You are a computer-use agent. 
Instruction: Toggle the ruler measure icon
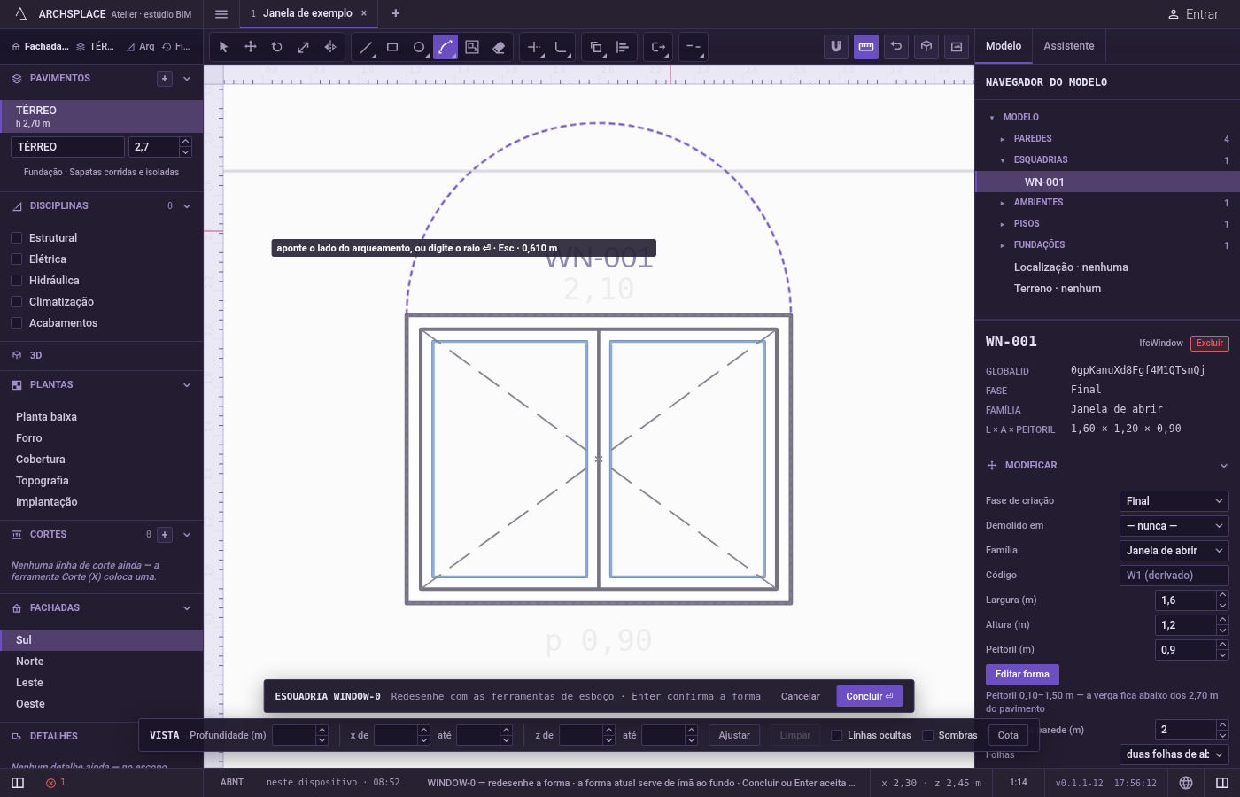(866, 47)
